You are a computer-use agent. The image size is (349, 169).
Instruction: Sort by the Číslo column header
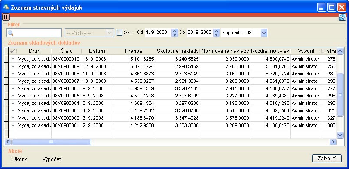pos(66,51)
